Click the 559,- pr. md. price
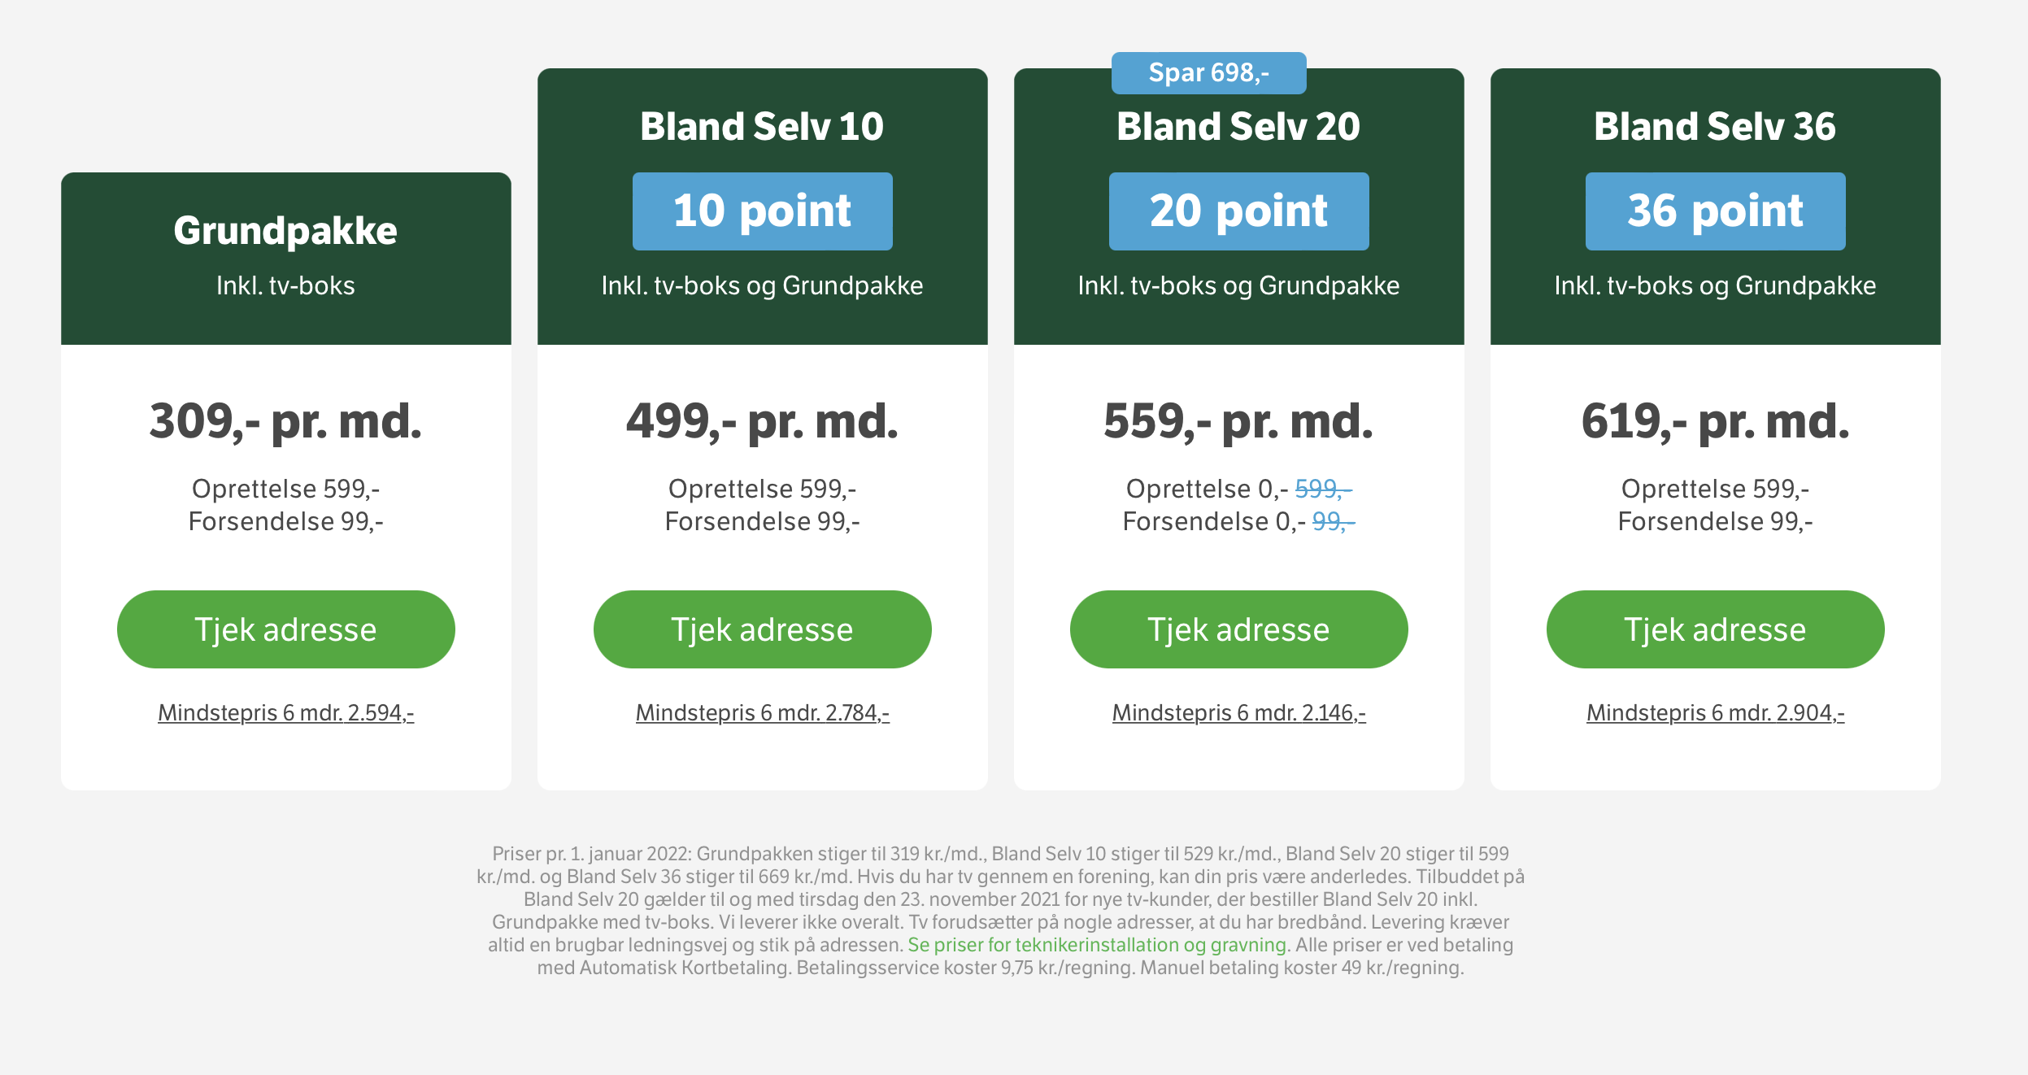This screenshot has width=2028, height=1075. coord(1238,421)
